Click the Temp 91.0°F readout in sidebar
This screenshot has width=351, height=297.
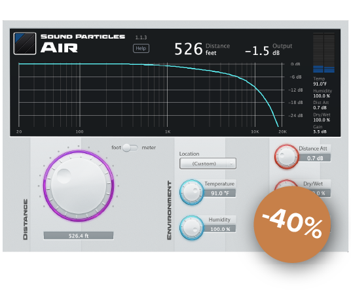[320, 81]
